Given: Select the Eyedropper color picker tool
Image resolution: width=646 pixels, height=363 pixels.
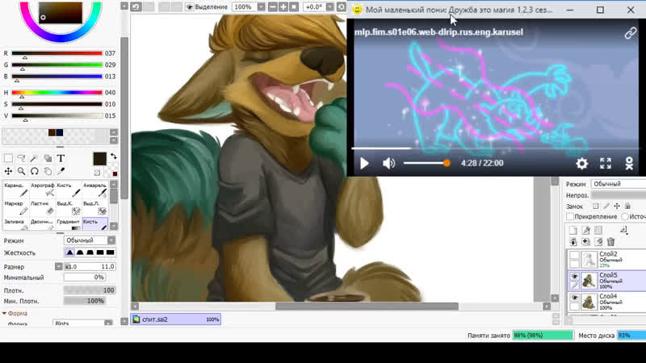Looking at the screenshot, I should (61, 171).
